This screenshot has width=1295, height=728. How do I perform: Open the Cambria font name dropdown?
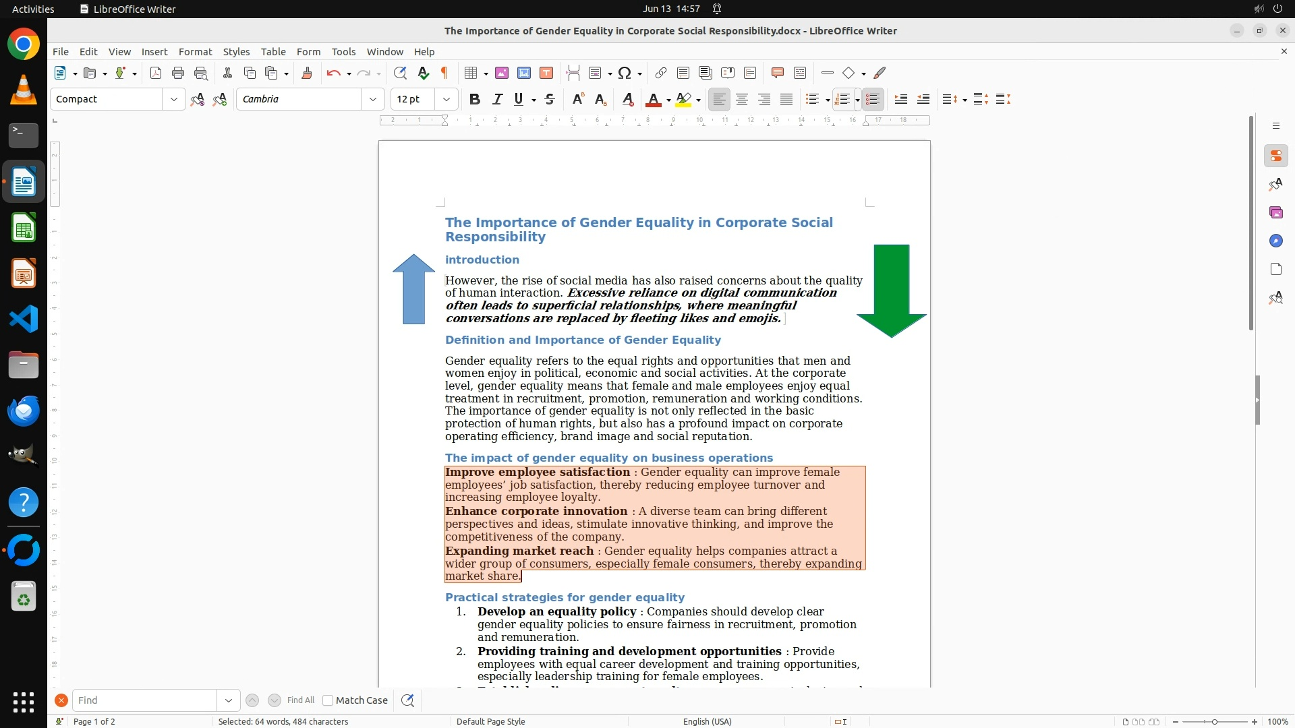[x=373, y=99]
